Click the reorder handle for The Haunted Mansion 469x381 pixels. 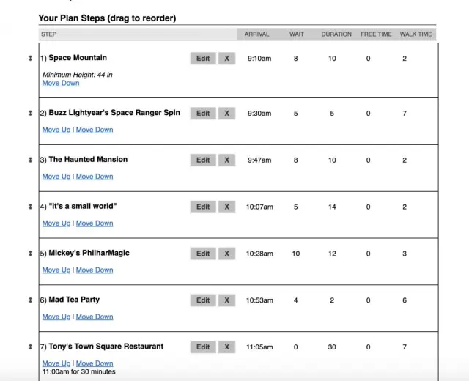point(30,160)
